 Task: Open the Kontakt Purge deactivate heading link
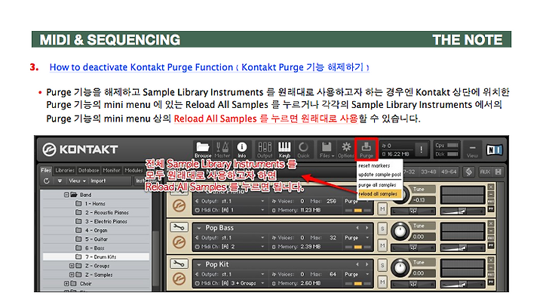(209, 67)
